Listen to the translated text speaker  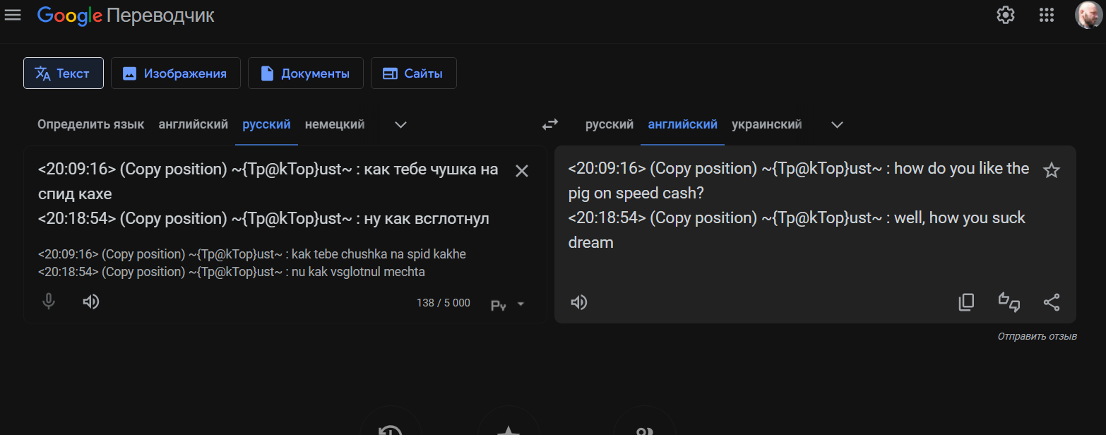(x=579, y=302)
